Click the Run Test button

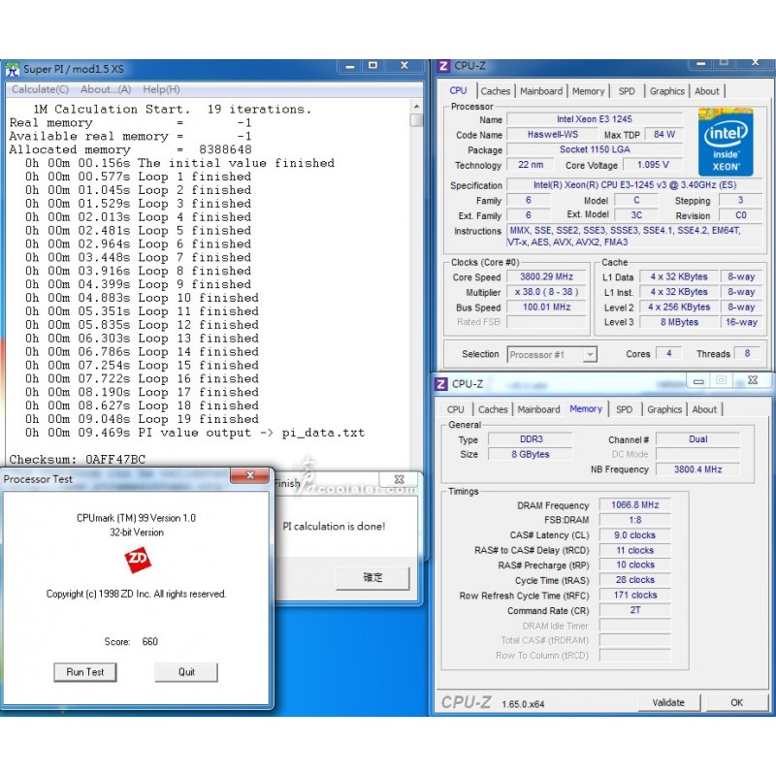[85, 672]
